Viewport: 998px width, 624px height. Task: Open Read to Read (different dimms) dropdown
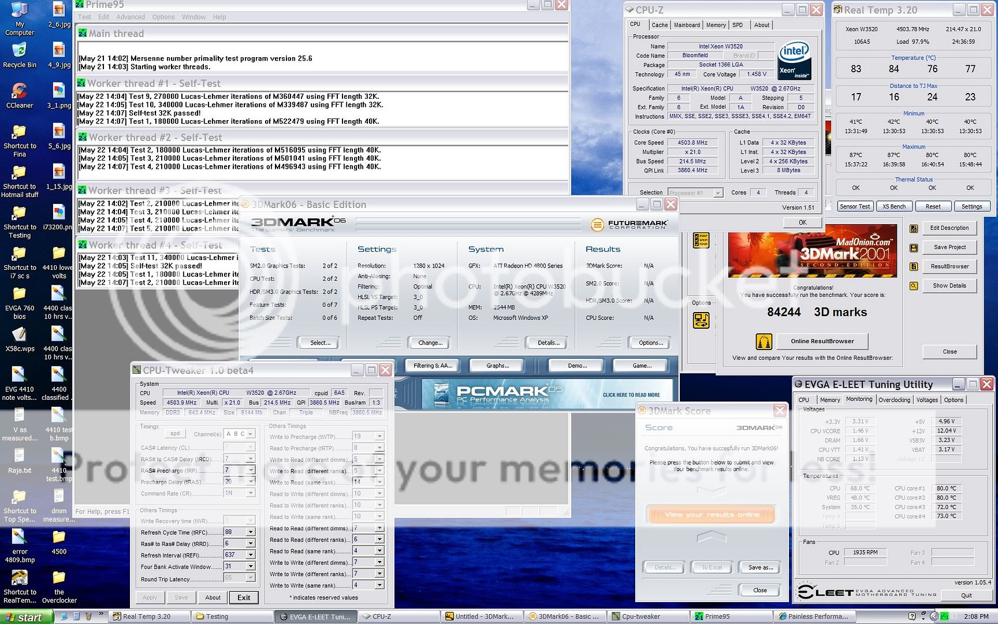[379, 528]
